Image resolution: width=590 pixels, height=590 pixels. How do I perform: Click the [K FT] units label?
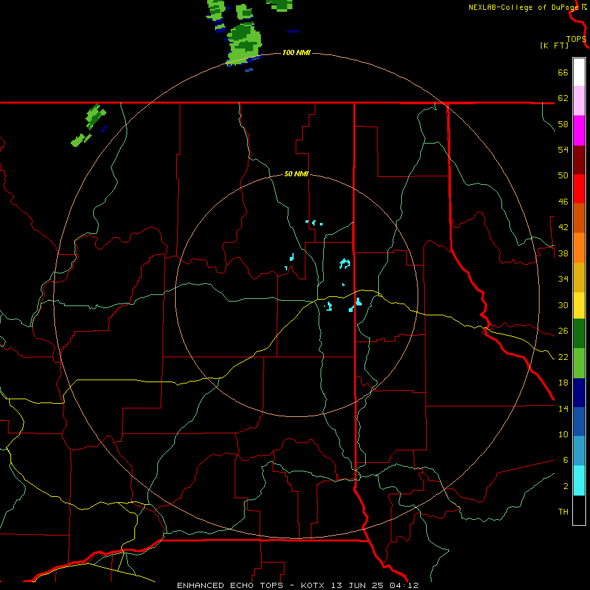pyautogui.click(x=554, y=45)
